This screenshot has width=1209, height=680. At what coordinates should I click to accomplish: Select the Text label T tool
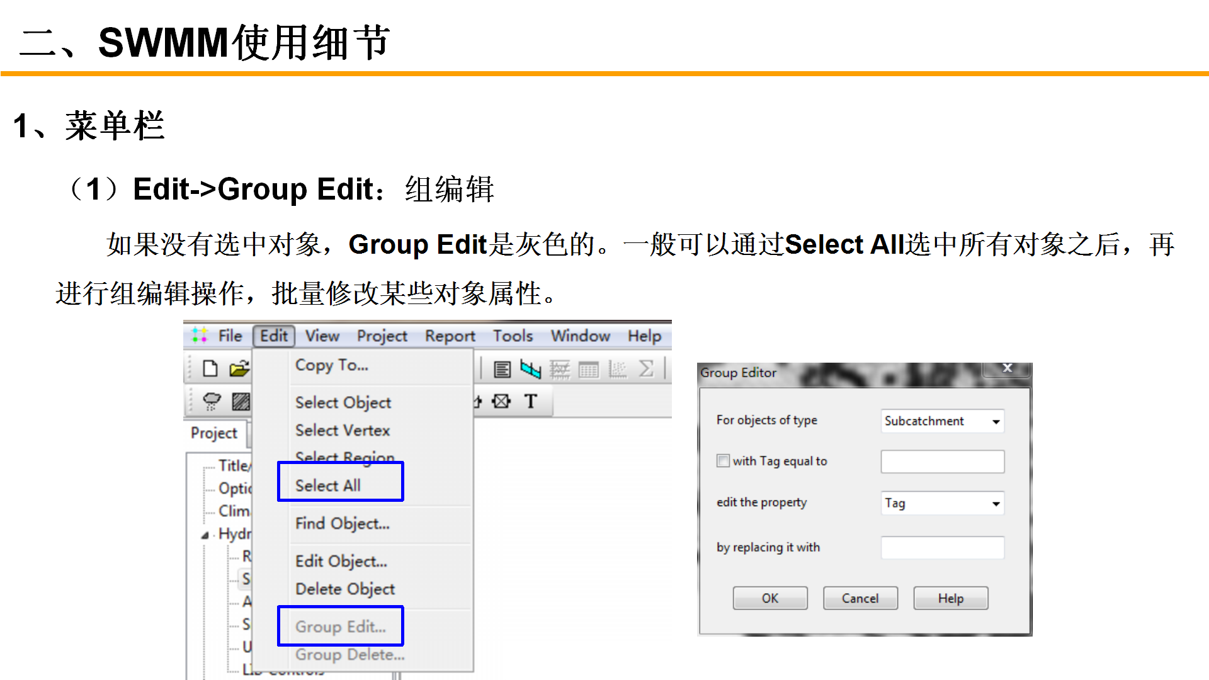click(531, 401)
